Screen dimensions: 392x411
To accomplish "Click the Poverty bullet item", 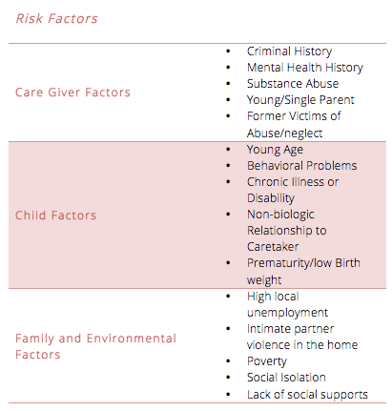I will point(267,361).
